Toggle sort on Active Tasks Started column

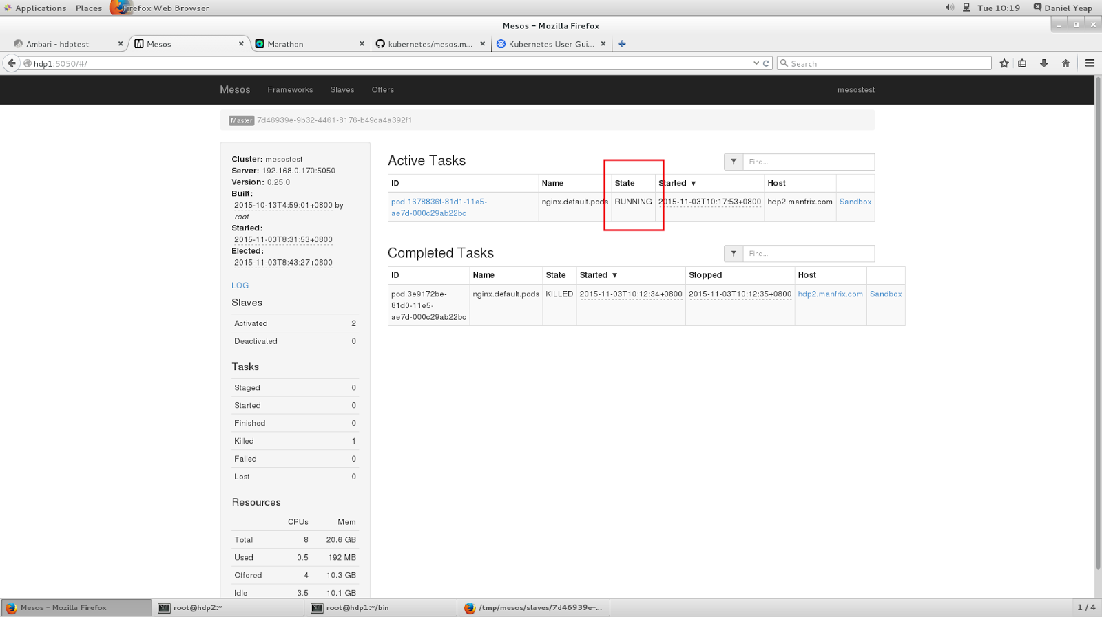pyautogui.click(x=677, y=184)
